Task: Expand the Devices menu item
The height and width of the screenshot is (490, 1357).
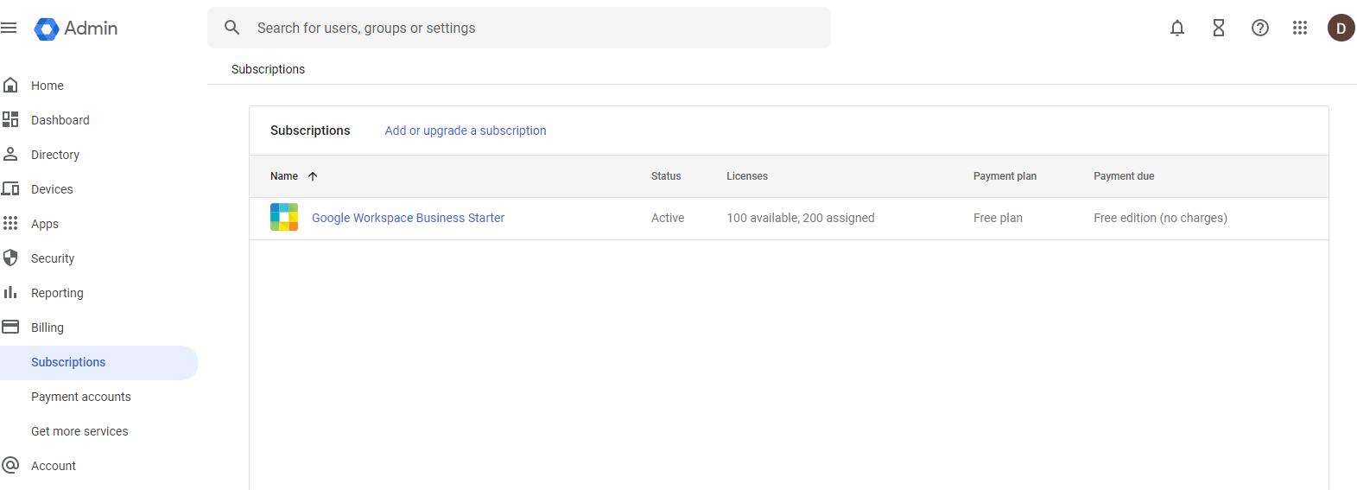Action: 52,189
